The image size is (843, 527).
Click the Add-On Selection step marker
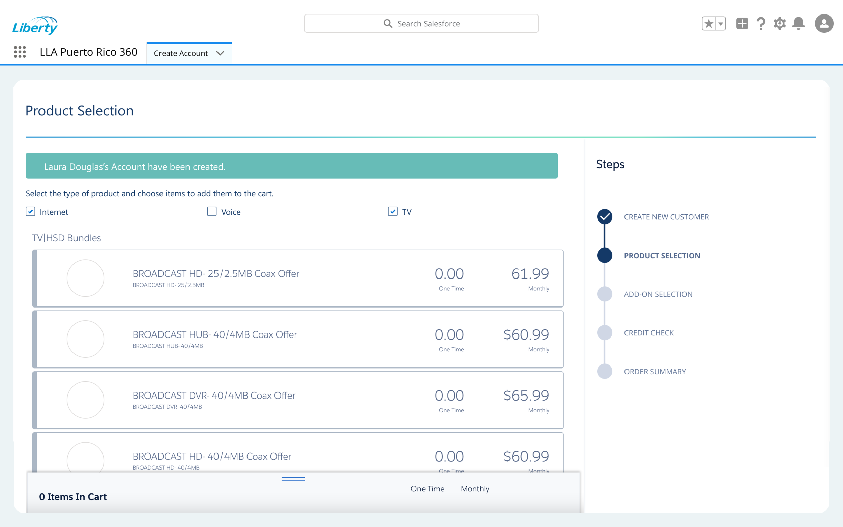605,294
